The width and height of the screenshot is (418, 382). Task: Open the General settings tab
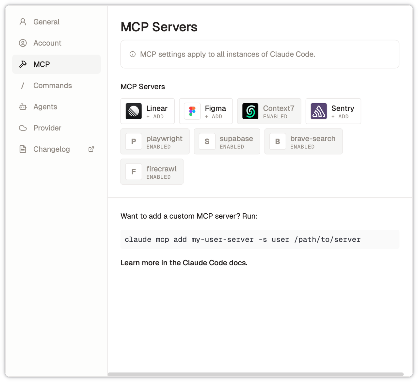pos(46,22)
